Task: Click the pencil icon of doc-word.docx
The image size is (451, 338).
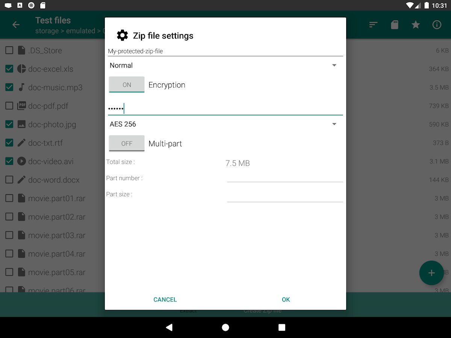Action: coord(21,180)
